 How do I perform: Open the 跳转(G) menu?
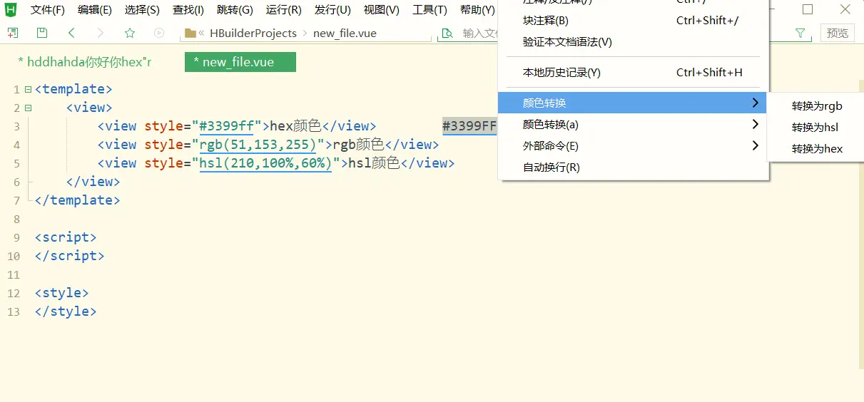click(x=235, y=10)
